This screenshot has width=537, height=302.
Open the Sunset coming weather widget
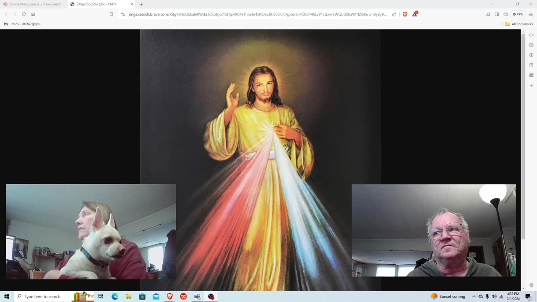tap(448, 297)
